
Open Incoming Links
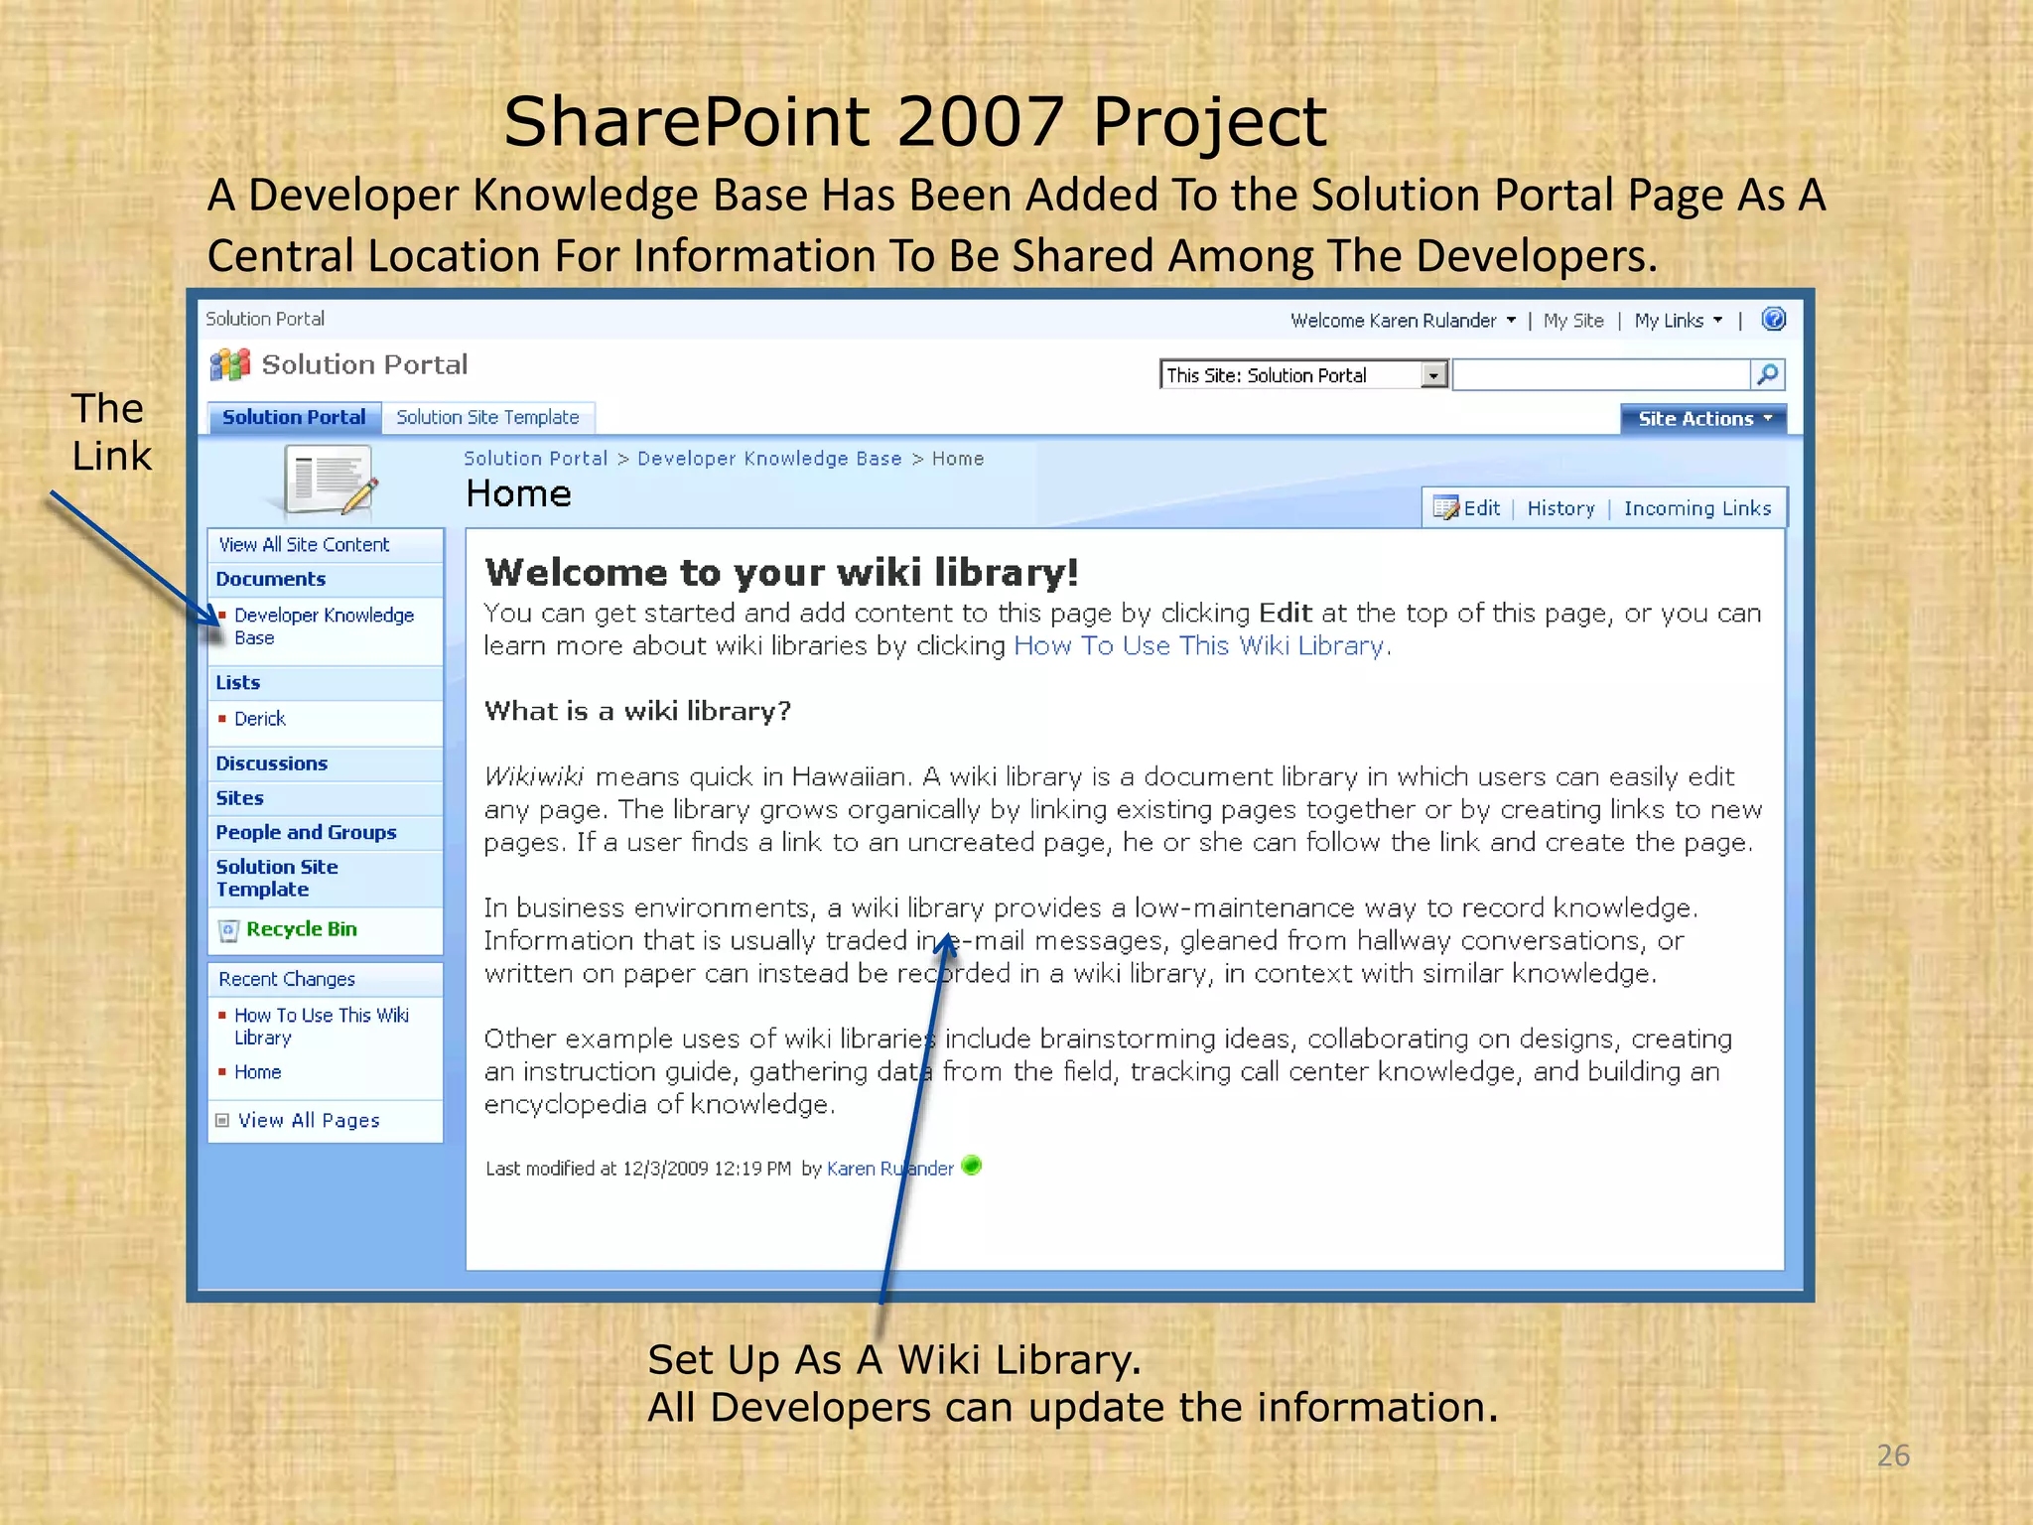[x=1697, y=508]
